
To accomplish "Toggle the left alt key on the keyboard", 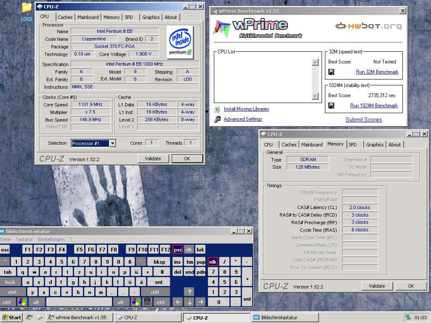I will (36, 302).
